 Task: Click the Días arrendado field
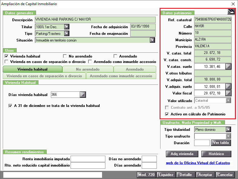pos(149,165)
